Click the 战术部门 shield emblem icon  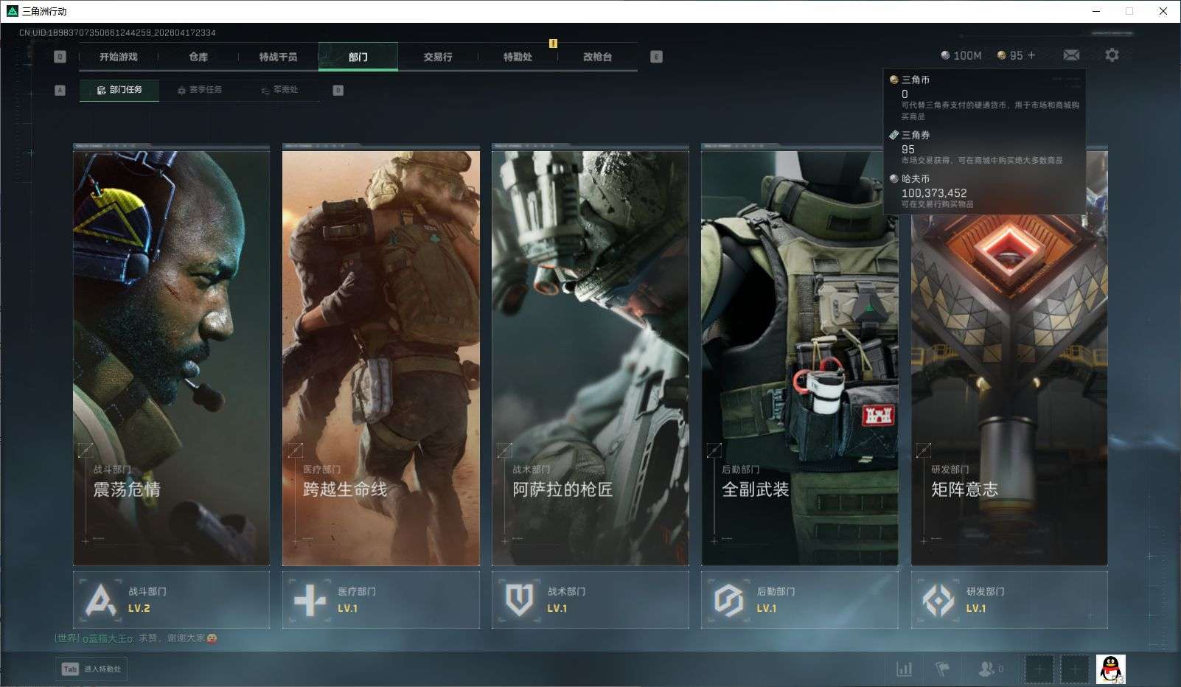point(520,600)
